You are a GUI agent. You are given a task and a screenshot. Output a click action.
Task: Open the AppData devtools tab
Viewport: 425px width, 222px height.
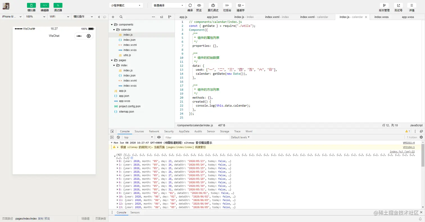(x=184, y=131)
